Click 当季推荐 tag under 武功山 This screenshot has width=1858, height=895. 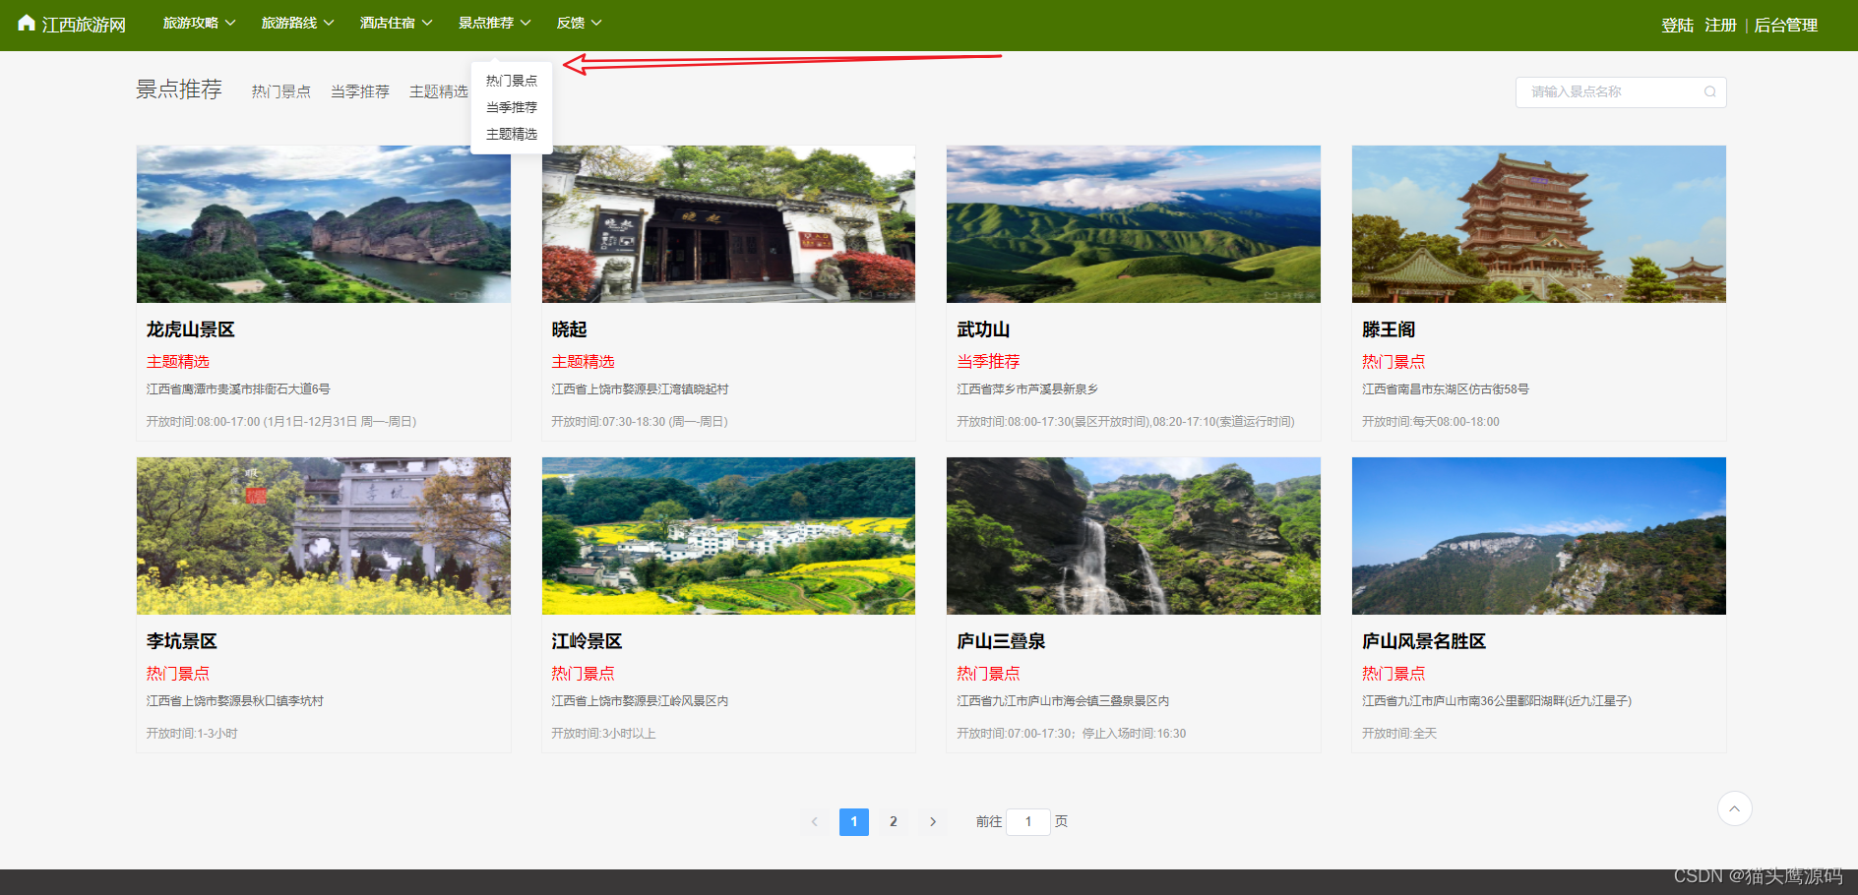(988, 362)
